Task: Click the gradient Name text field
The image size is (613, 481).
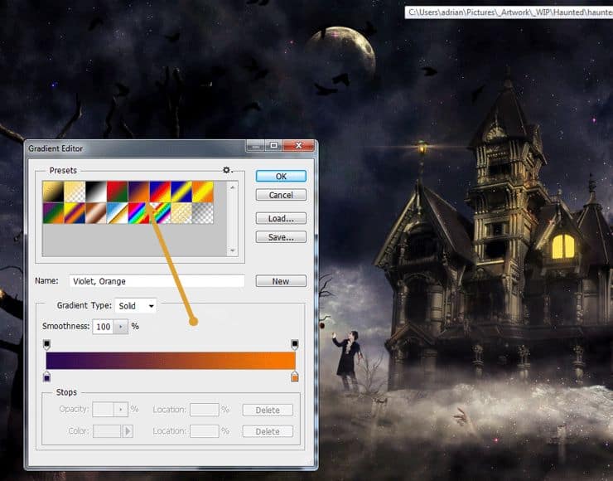Action: point(157,281)
